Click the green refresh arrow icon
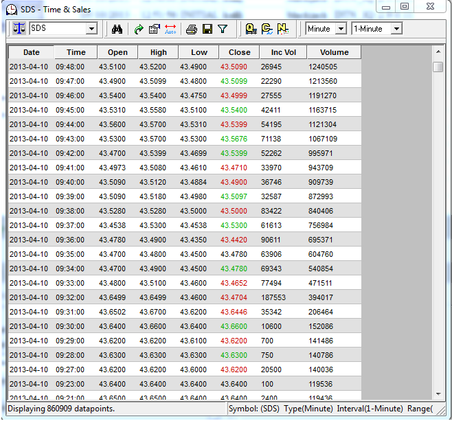 pos(139,29)
